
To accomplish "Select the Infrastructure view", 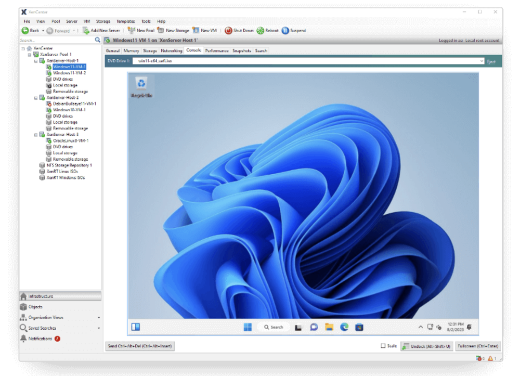I will coord(60,296).
